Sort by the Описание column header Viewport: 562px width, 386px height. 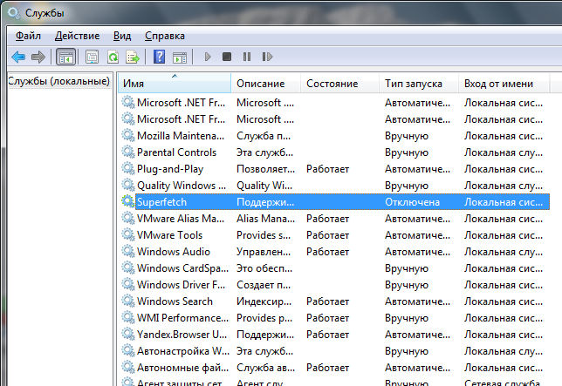pos(265,84)
